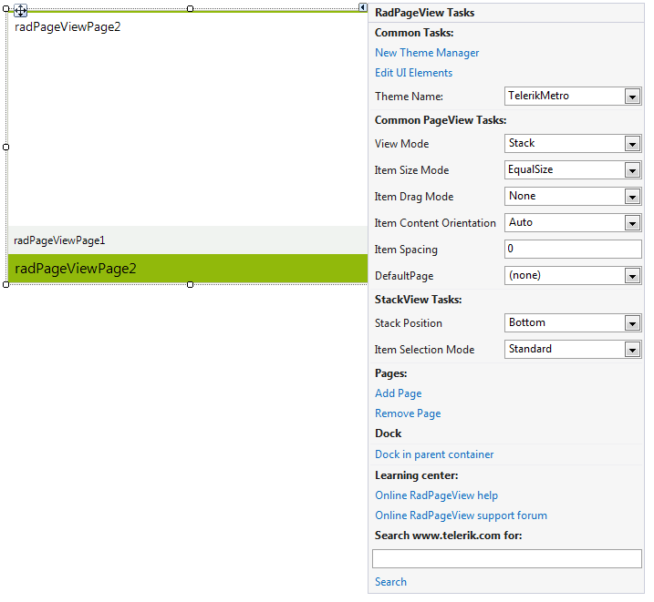The width and height of the screenshot is (654, 602).
Task: Expand the DefaultPage dropdown arrow
Action: pyautogui.click(x=632, y=276)
